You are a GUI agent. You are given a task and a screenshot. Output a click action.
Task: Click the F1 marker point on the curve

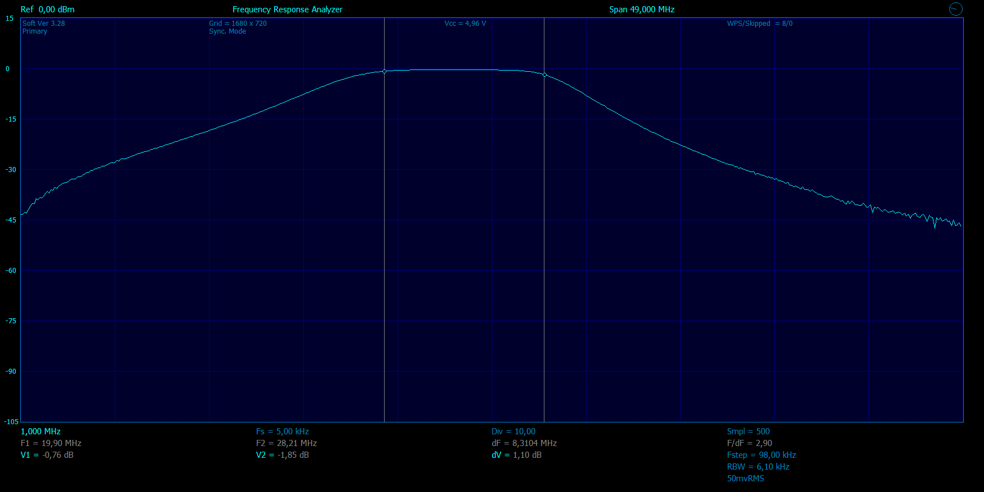384,72
